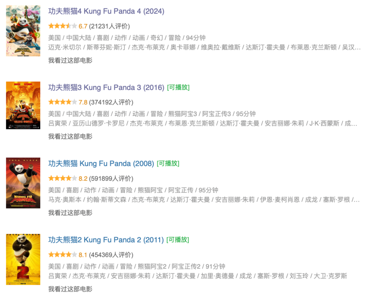This screenshot has height=296, width=368.
Task: Mark Kung Fu Panda 2008 as watched (我看过这部电影)
Action: tap(70, 213)
